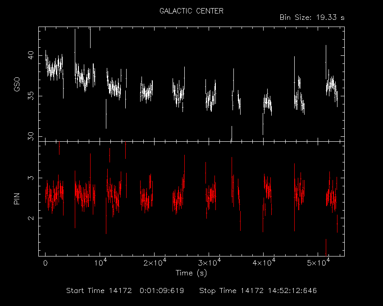Click the time axis label 5×10^4

coord(318,262)
